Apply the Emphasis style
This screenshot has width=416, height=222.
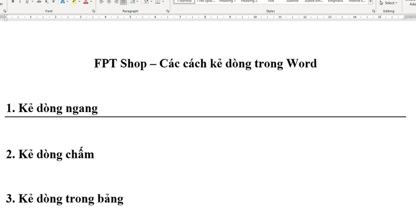pyautogui.click(x=335, y=2)
